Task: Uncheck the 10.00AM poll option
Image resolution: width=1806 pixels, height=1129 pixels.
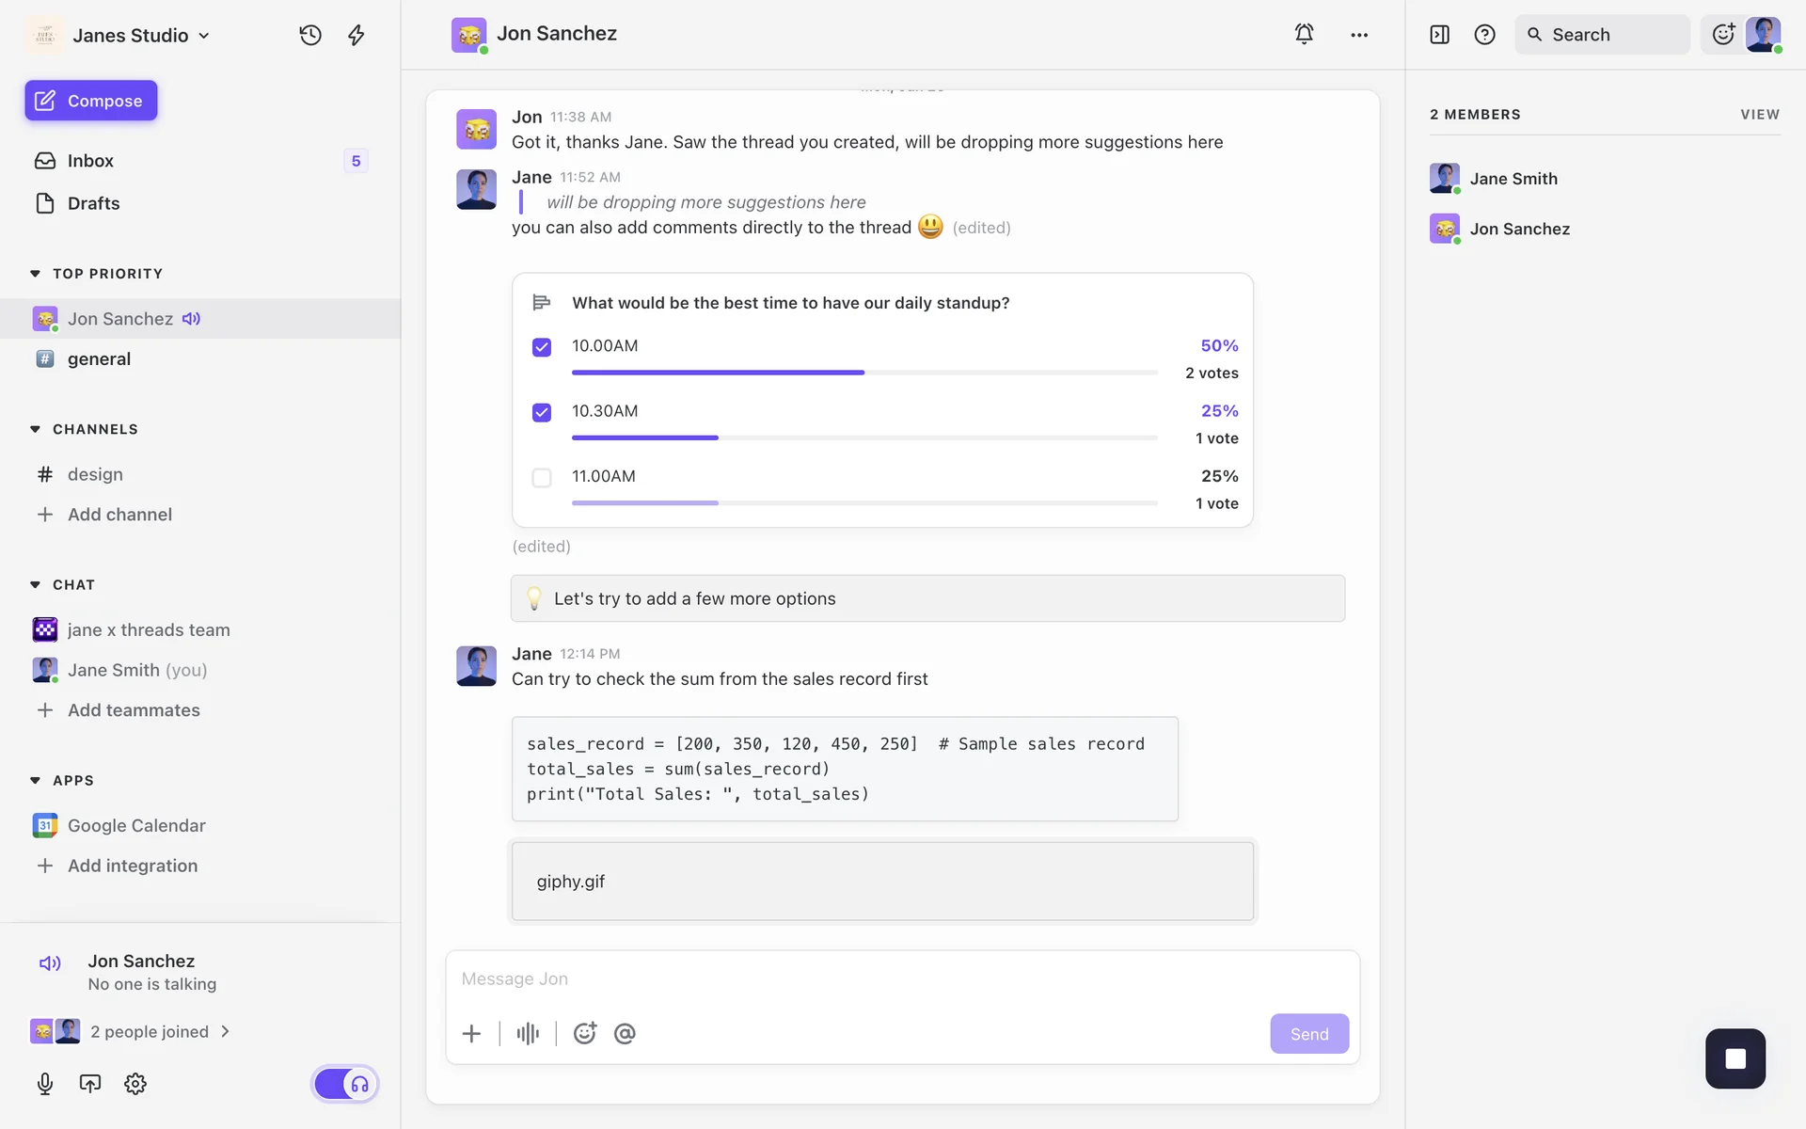Action: pos(542,347)
